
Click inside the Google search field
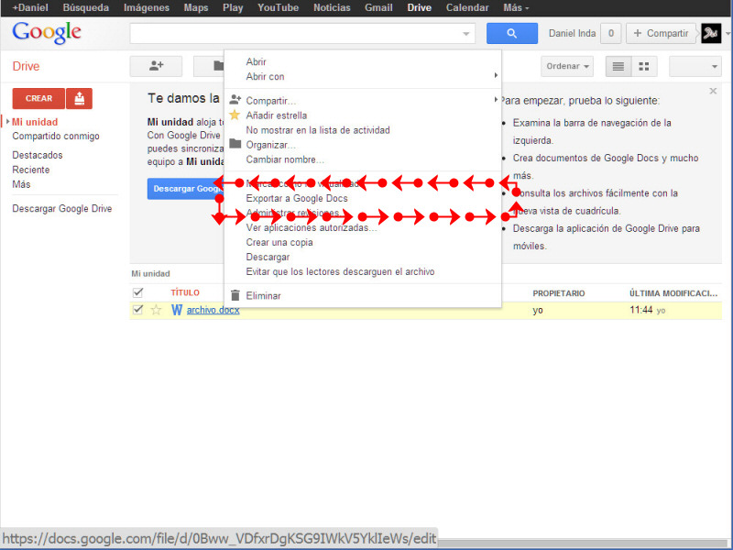(293, 34)
